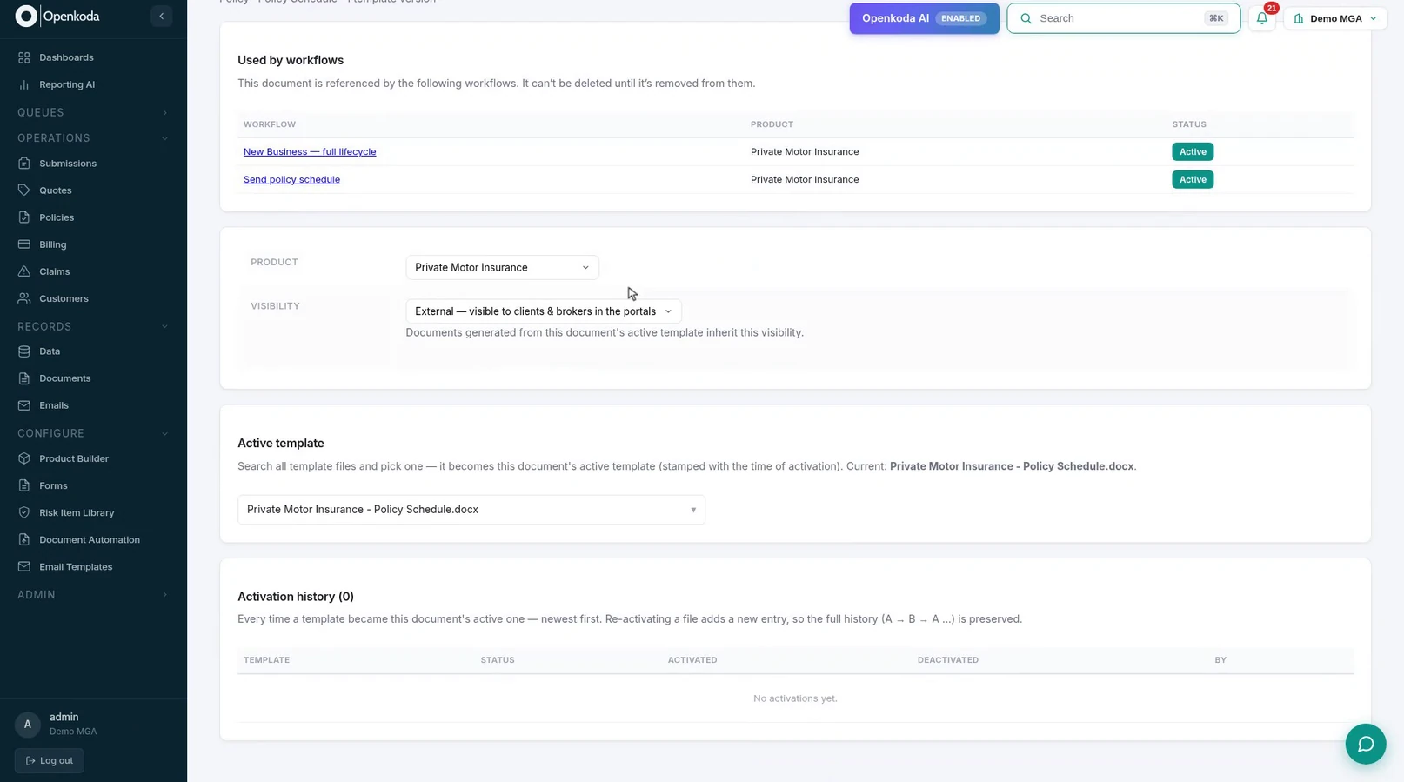Collapse the RECORDS sidebar section

click(x=93, y=327)
